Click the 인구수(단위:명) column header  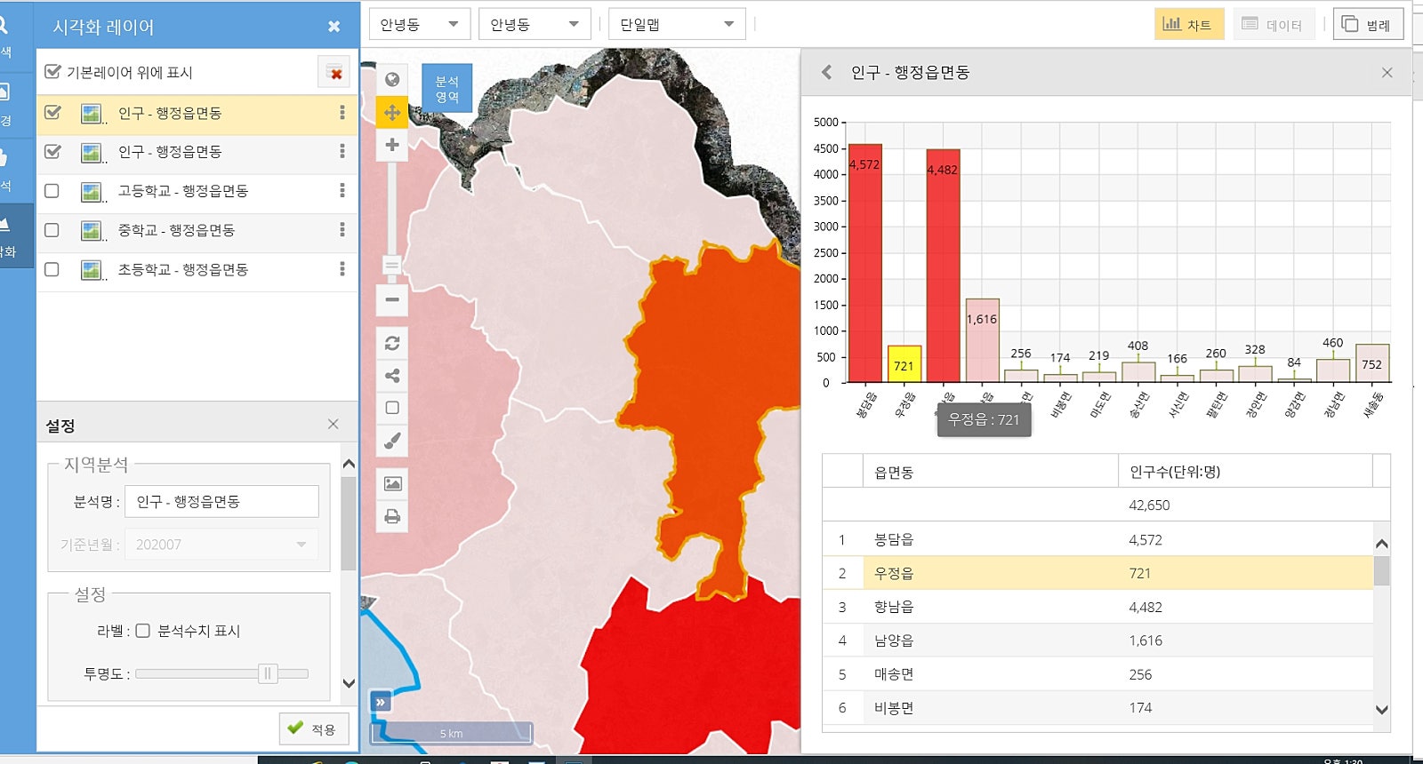(x=1245, y=472)
